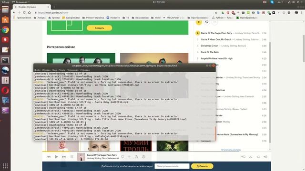Toggle repeat playback
Viewport: 305px width, 171px height.
[x=258, y=157]
